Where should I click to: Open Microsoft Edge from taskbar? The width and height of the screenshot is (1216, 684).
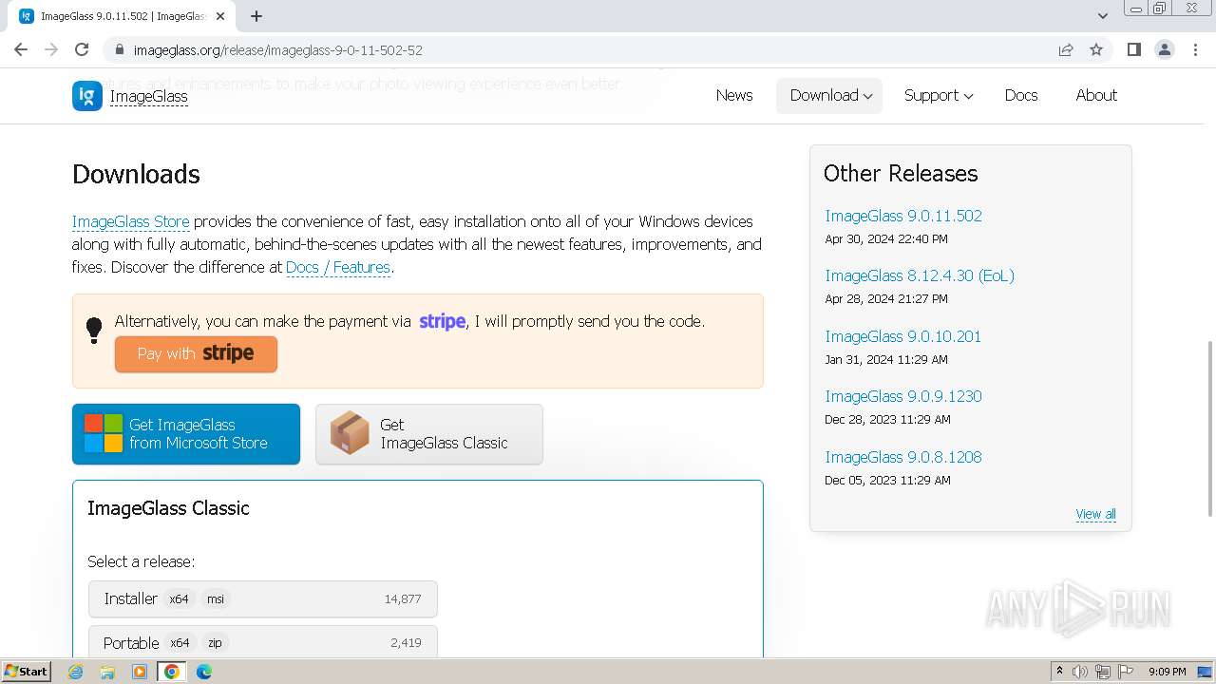tap(204, 672)
